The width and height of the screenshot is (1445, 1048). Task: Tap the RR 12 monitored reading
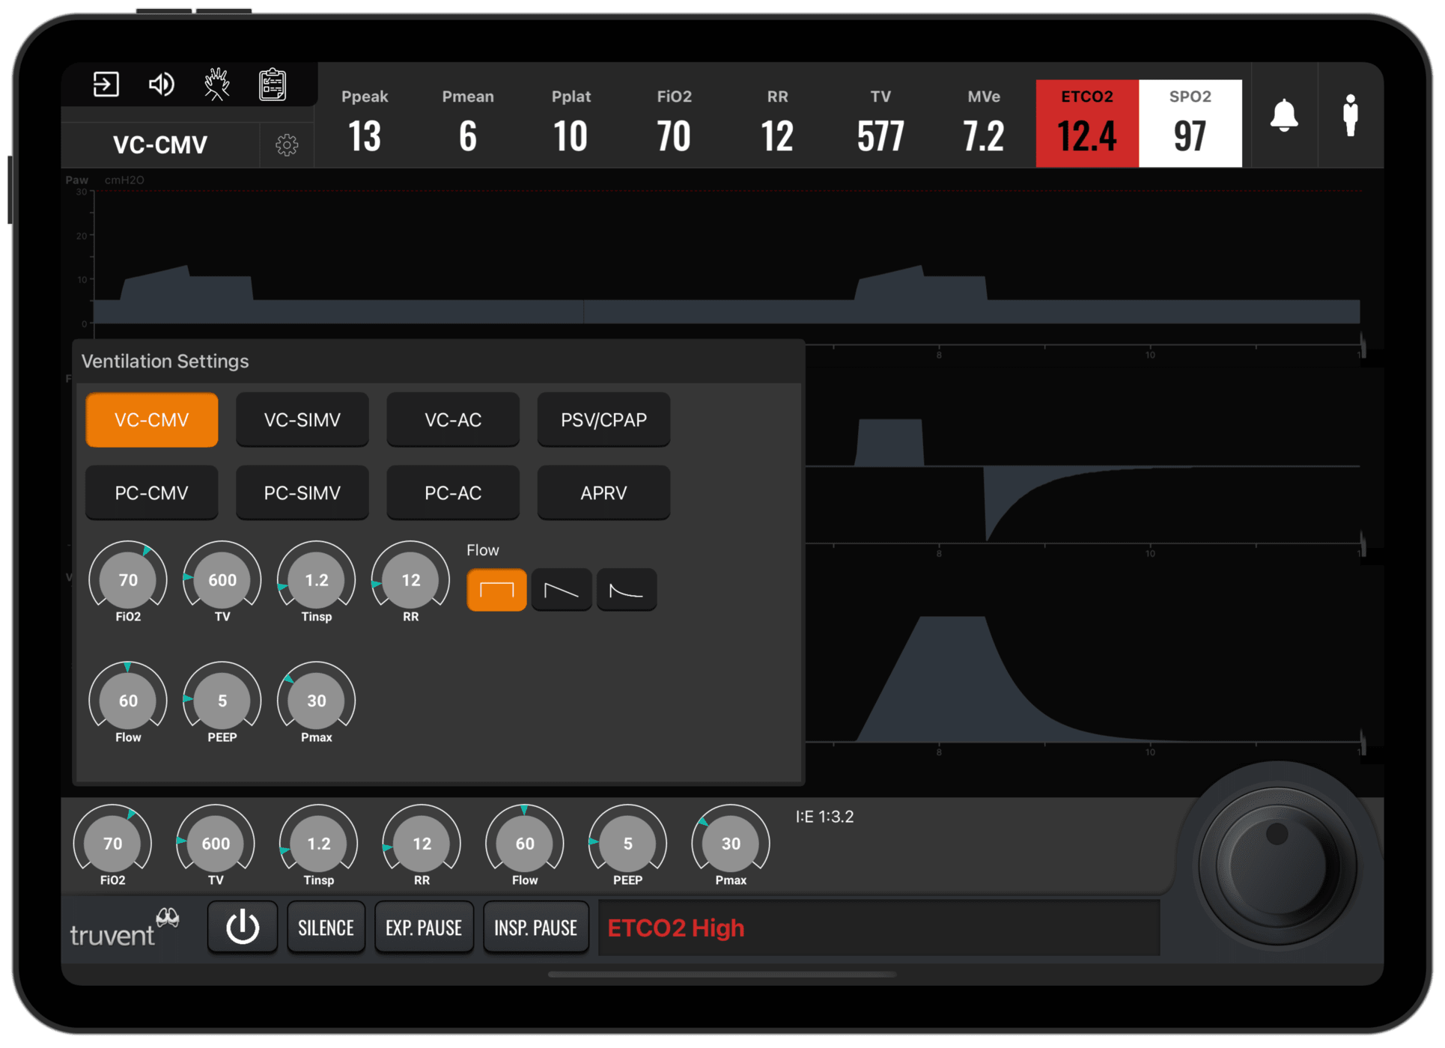[x=777, y=123]
